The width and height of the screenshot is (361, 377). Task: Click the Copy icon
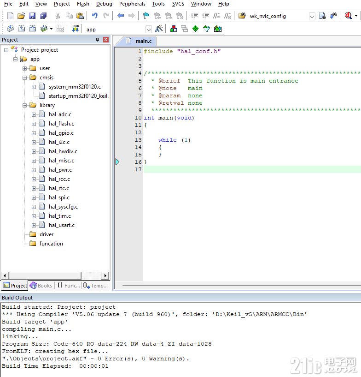[x=69, y=16]
